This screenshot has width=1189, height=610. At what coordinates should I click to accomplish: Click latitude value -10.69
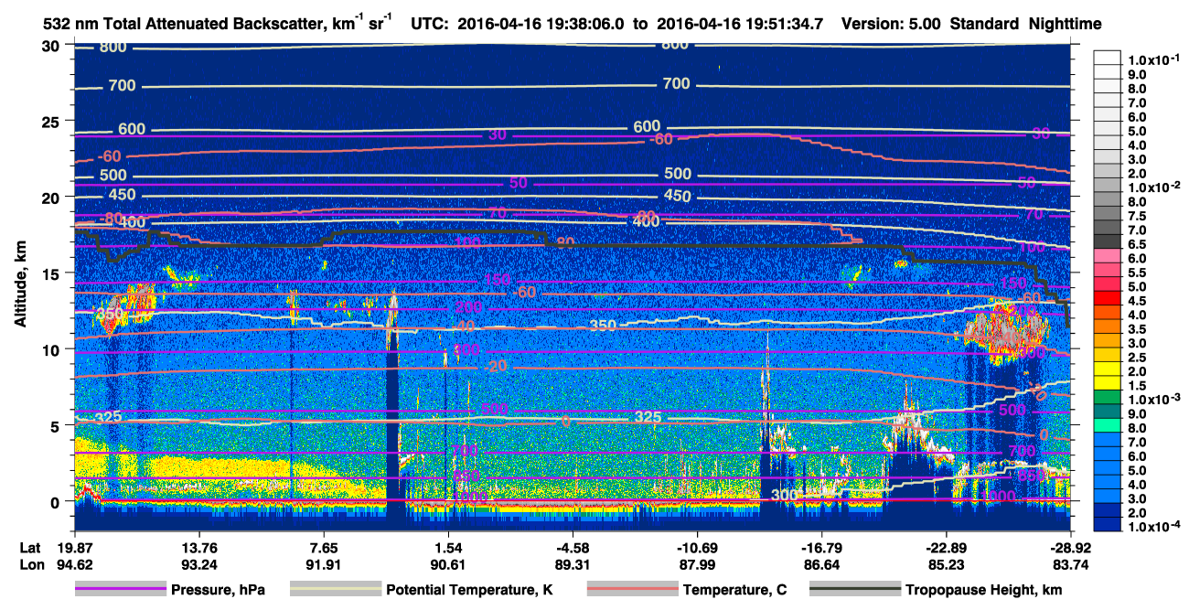pyautogui.click(x=697, y=548)
